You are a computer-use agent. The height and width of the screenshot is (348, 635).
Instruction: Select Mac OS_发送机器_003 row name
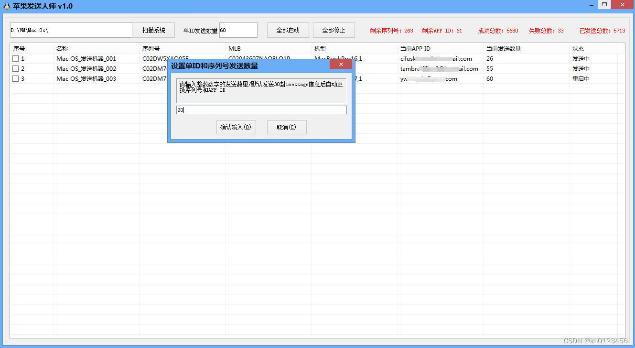(86, 78)
